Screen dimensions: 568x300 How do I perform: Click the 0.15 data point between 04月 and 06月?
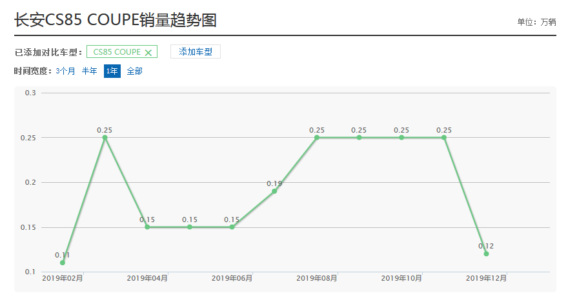pyautogui.click(x=190, y=227)
